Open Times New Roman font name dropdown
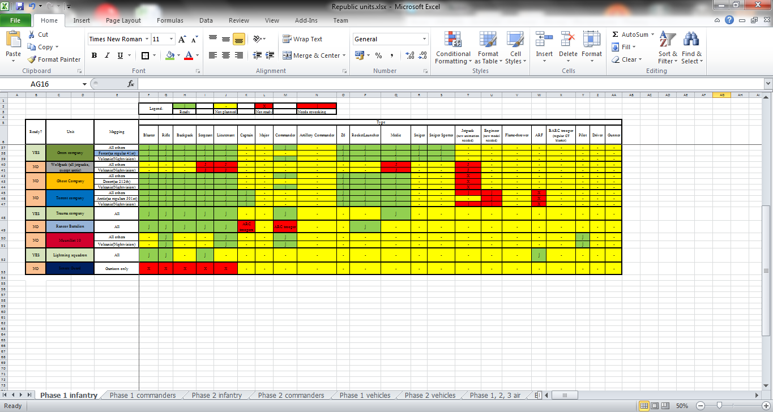773x412 pixels. [147, 39]
